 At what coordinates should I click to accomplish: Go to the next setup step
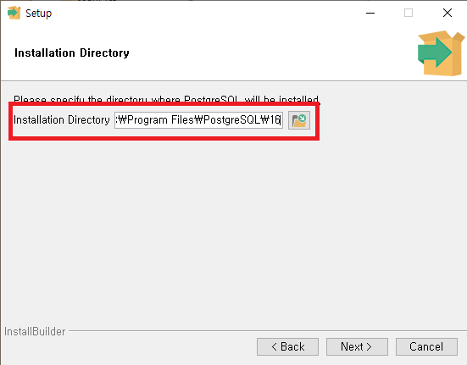point(357,346)
